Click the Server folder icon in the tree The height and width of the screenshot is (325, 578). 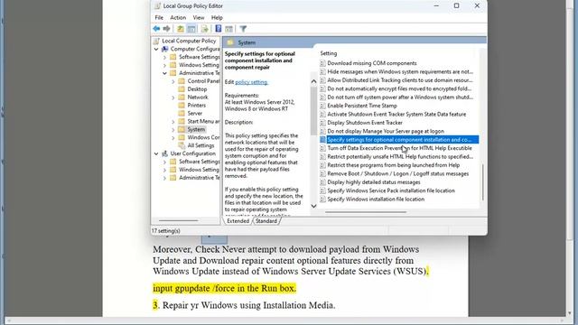182,113
